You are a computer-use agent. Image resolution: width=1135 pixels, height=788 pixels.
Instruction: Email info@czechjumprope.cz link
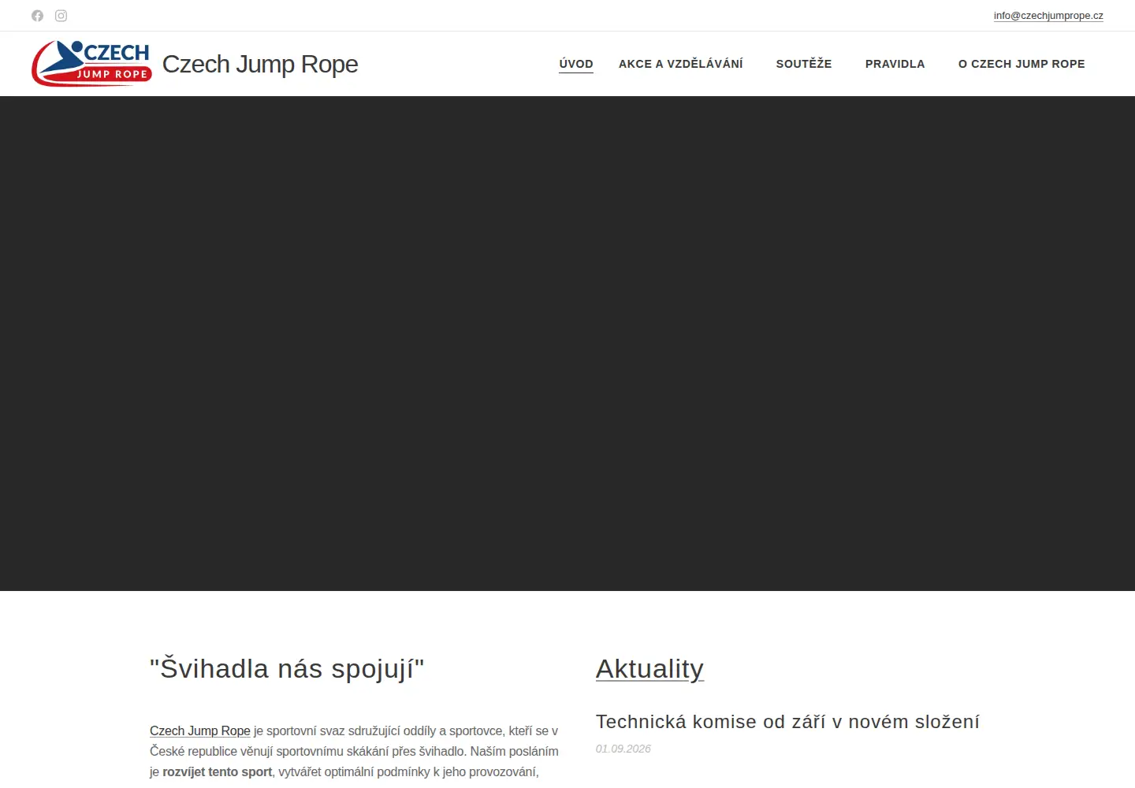pyautogui.click(x=1048, y=16)
